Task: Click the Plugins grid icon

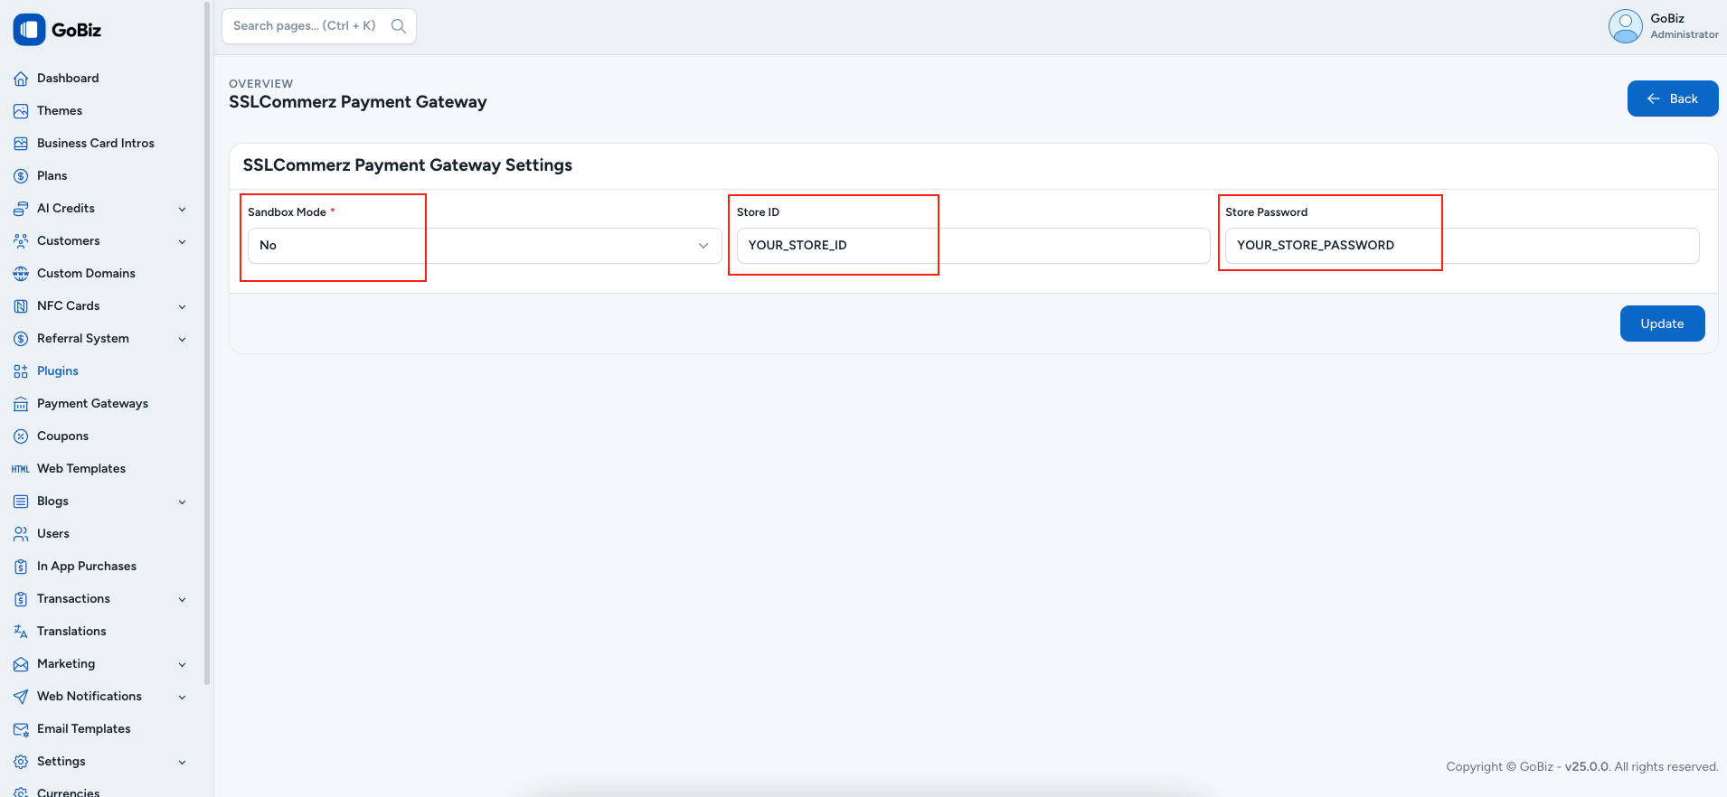Action: (x=21, y=371)
